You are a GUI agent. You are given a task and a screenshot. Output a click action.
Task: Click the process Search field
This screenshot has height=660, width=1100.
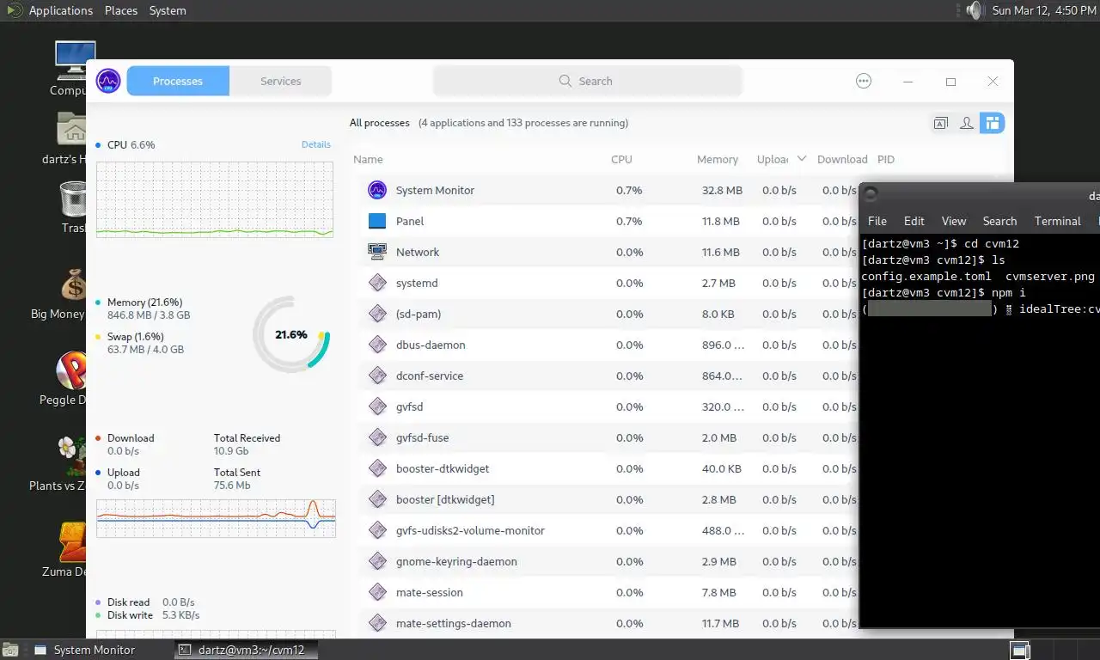pyautogui.click(x=587, y=81)
